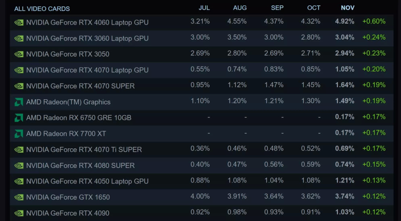Click NVIDIA logo beside RTX 3050

coord(19,54)
